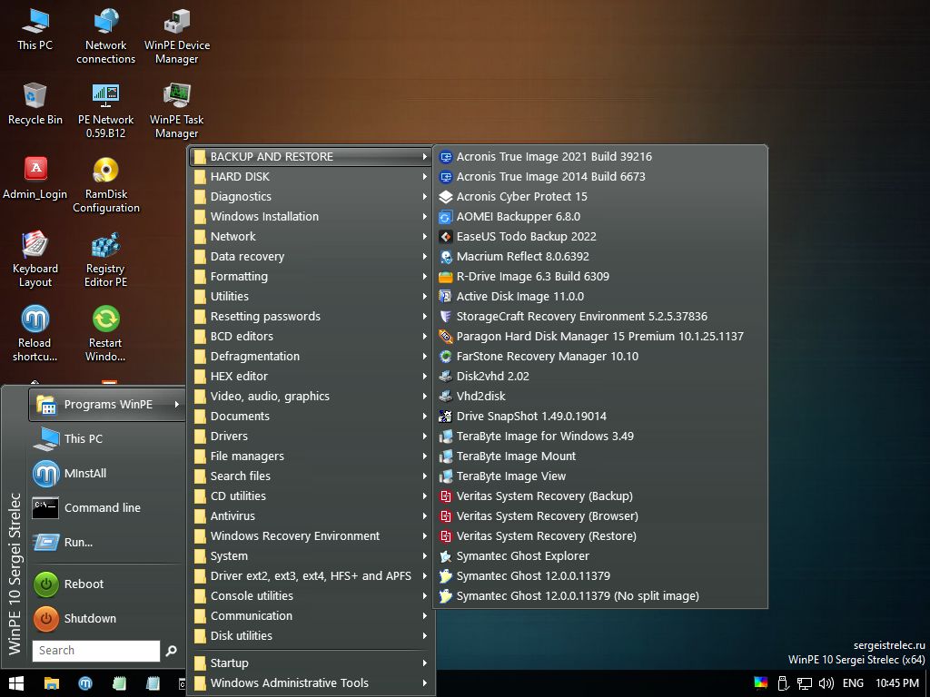Open Network connections desktop icon
The height and width of the screenshot is (697, 930).
105,36
